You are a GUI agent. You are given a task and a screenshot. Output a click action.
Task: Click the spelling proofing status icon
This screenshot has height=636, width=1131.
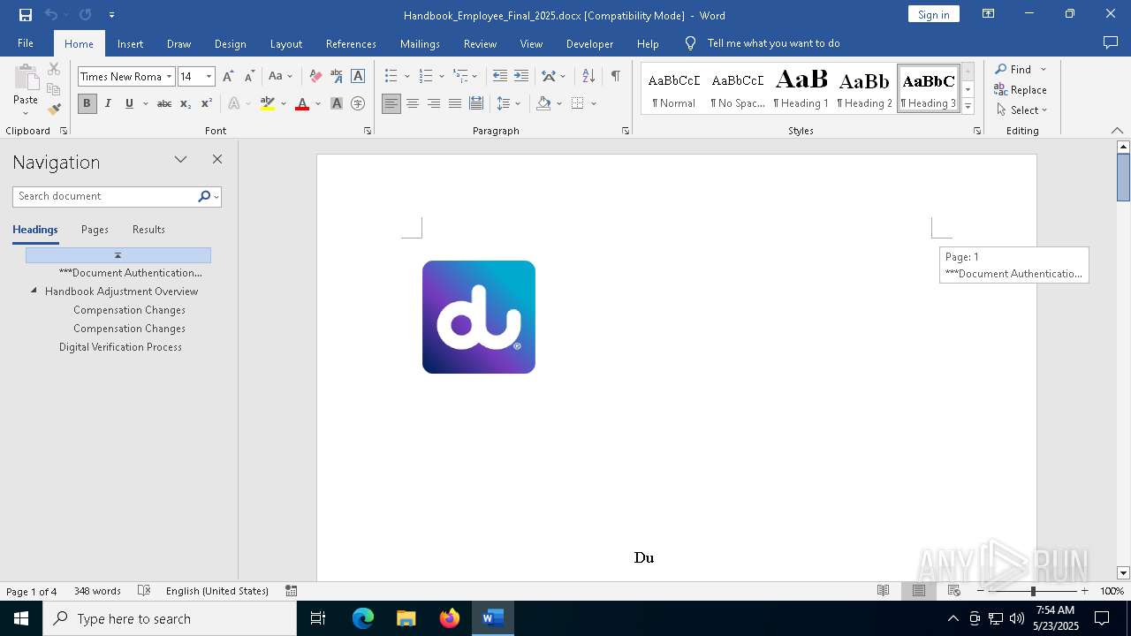(x=144, y=591)
